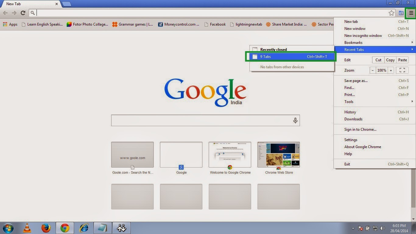Click the Reload page icon
416x234 pixels.
[x=23, y=13]
